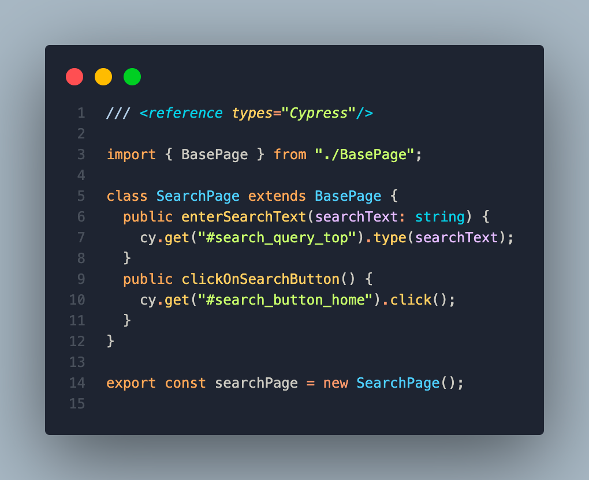Click the "#search_query_top" selector string

(277, 238)
